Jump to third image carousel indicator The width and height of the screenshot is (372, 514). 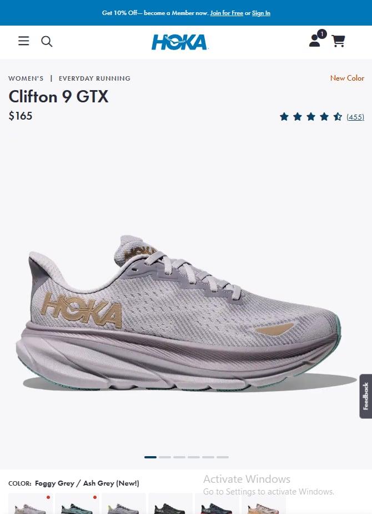click(179, 457)
